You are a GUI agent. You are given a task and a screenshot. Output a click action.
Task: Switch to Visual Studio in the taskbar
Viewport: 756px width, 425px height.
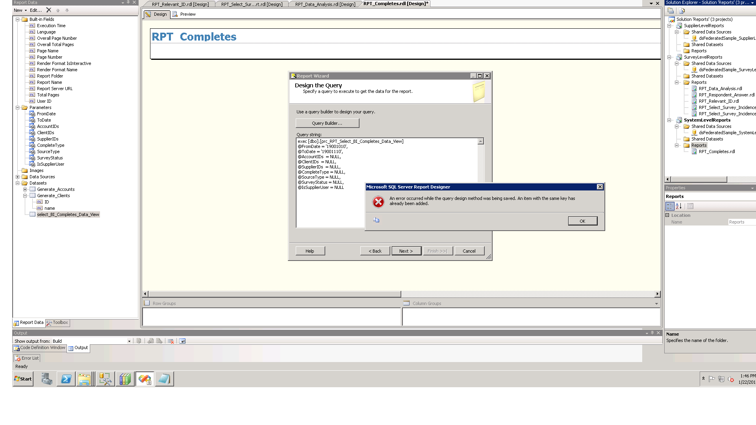(145, 379)
